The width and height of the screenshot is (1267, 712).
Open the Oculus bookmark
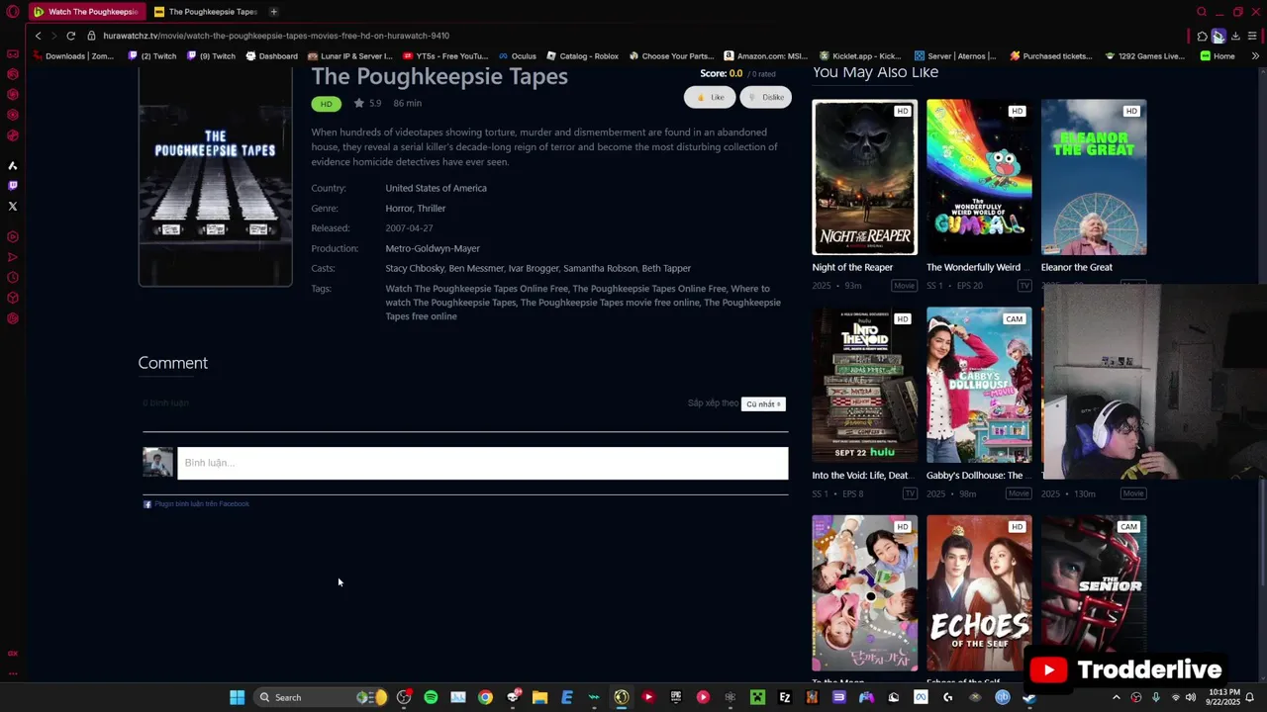coord(517,56)
